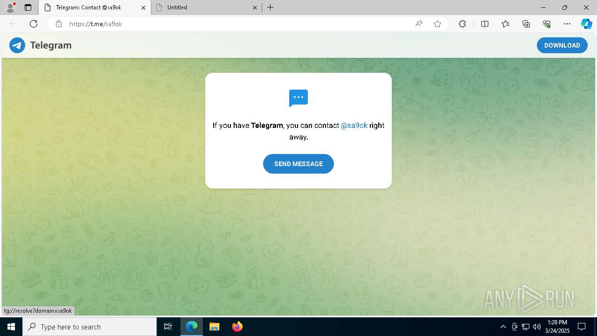Close the Untitled tab

point(255,7)
